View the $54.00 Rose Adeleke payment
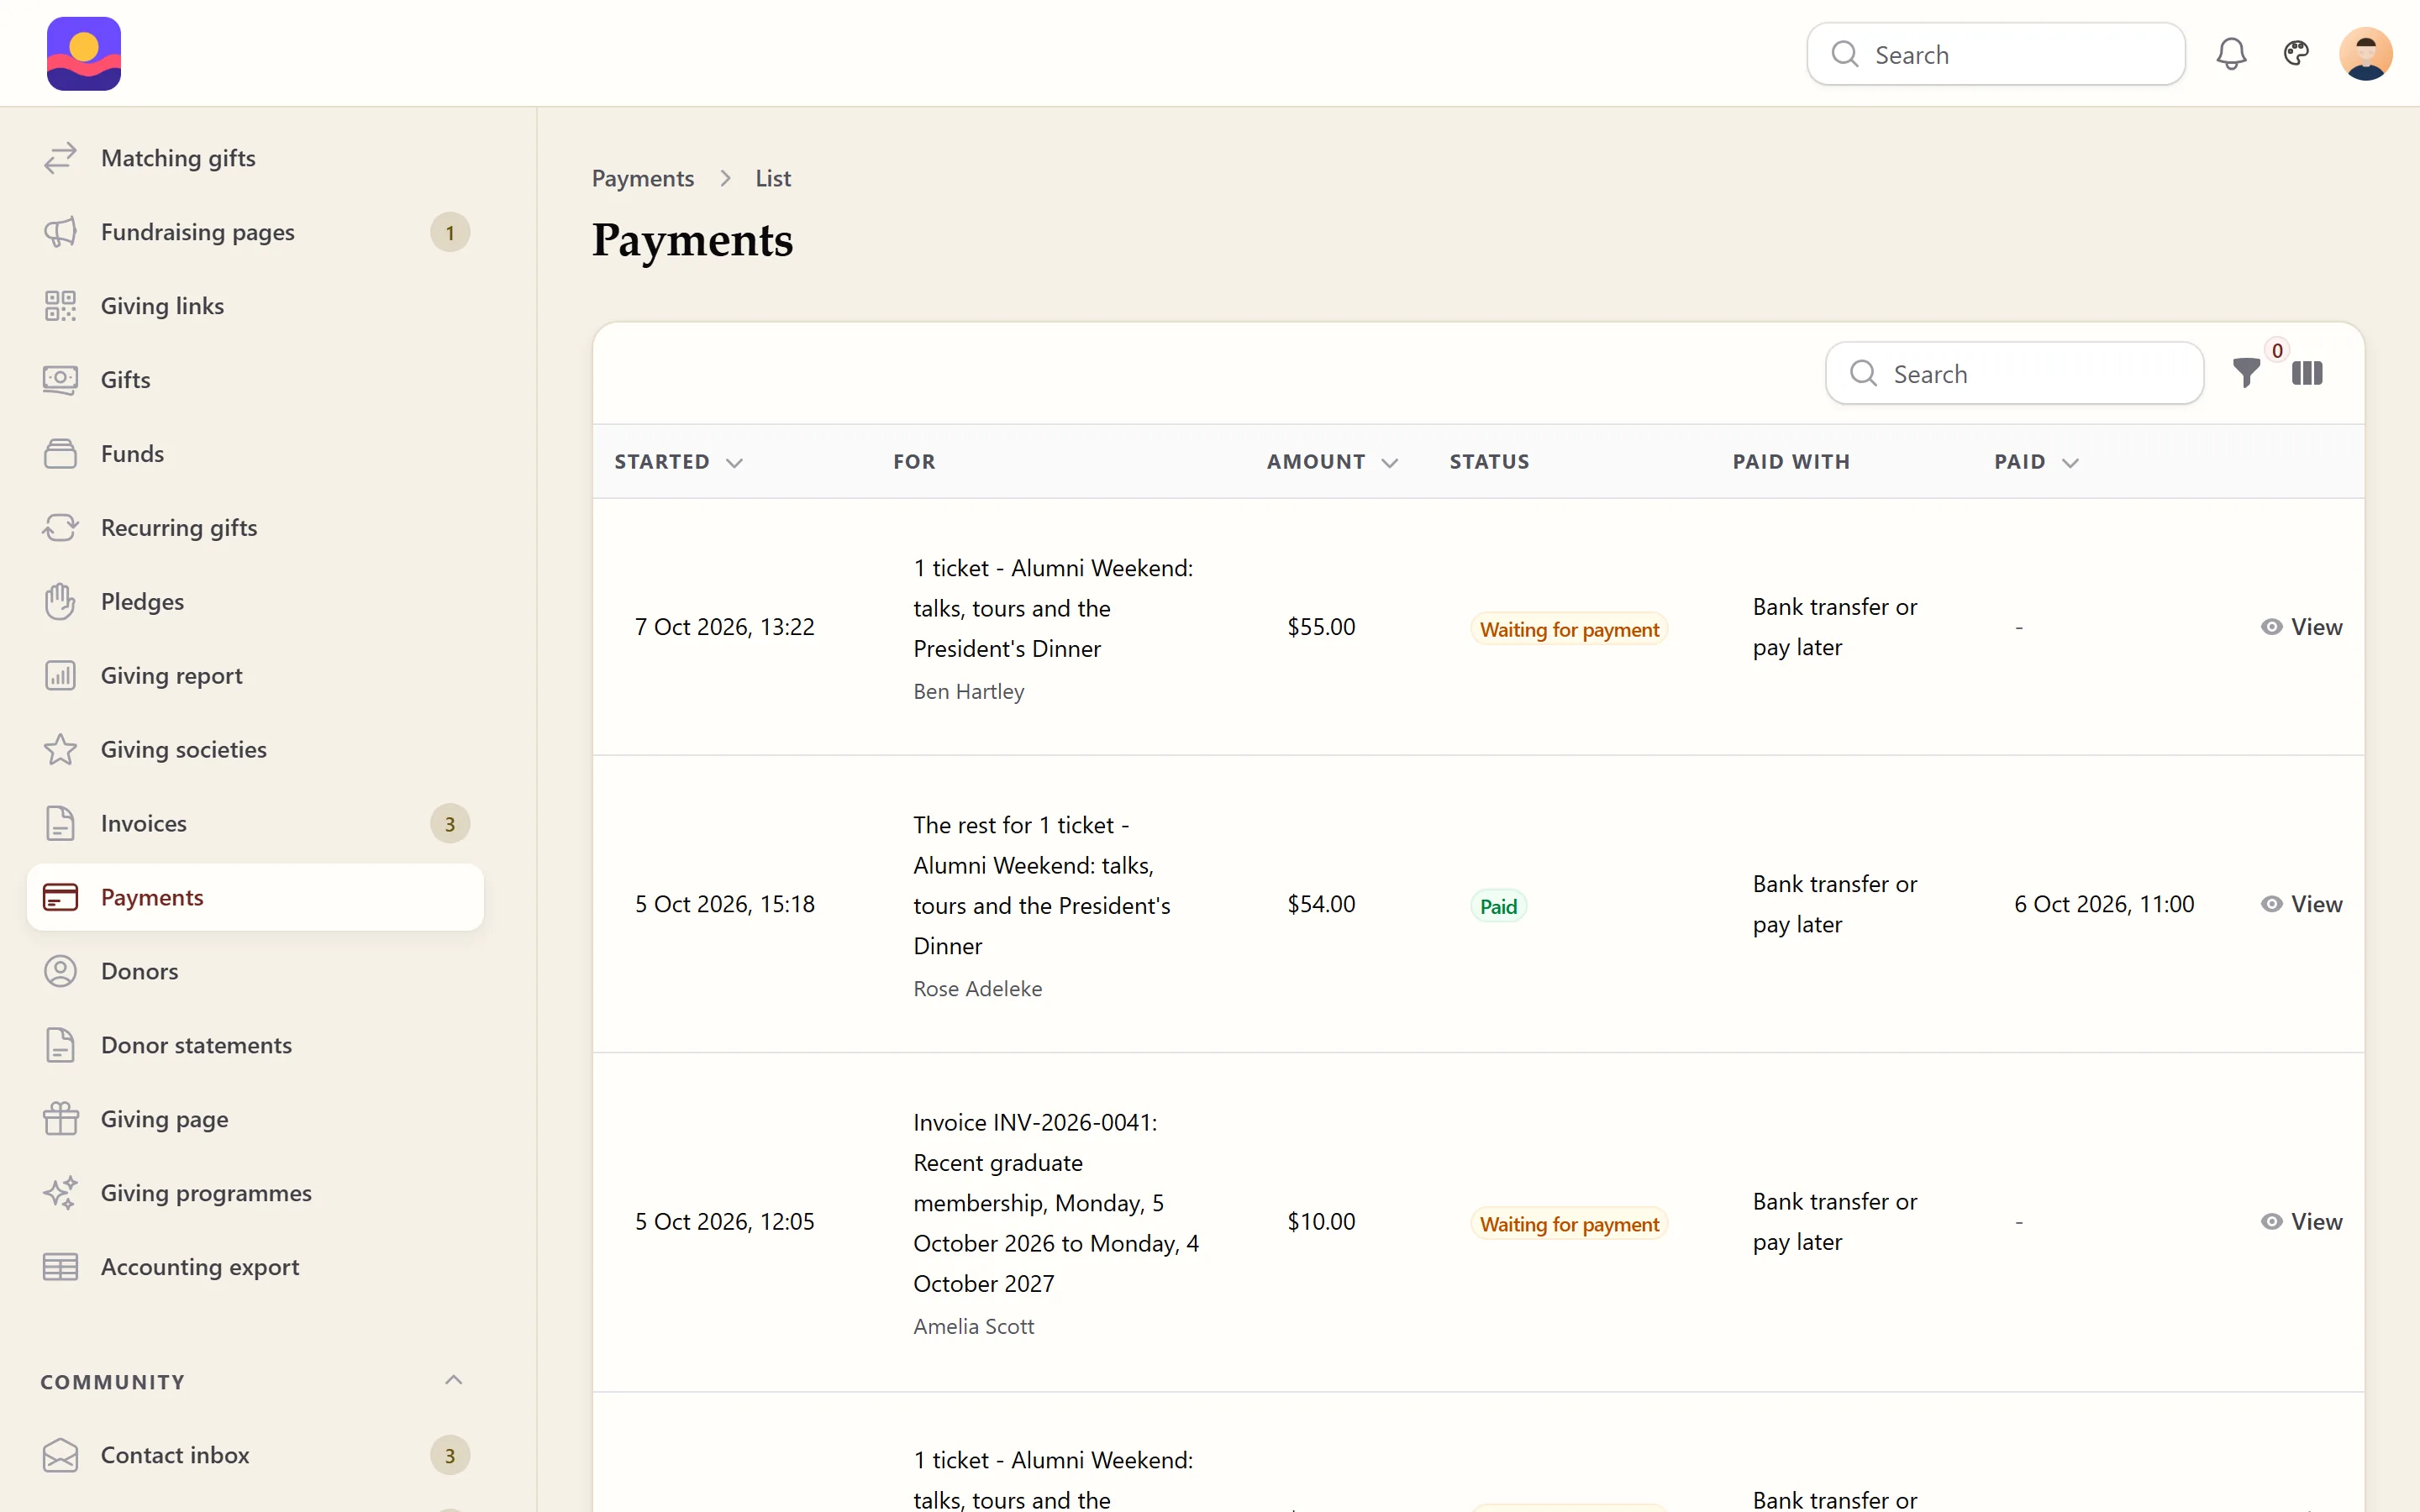This screenshot has width=2420, height=1512. [2301, 904]
